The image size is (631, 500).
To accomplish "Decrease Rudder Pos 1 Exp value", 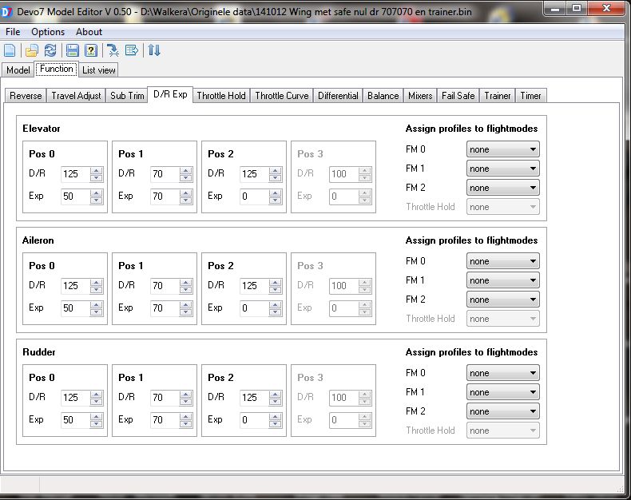I will click(185, 424).
